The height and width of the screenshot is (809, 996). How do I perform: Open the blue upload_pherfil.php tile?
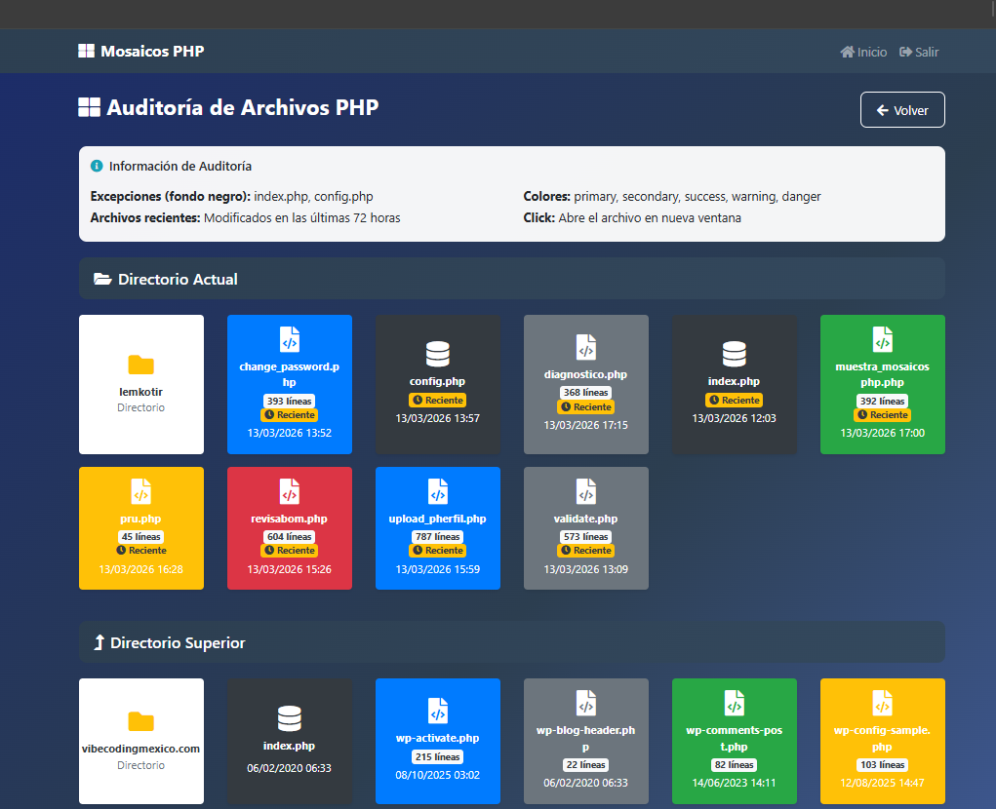[438, 528]
